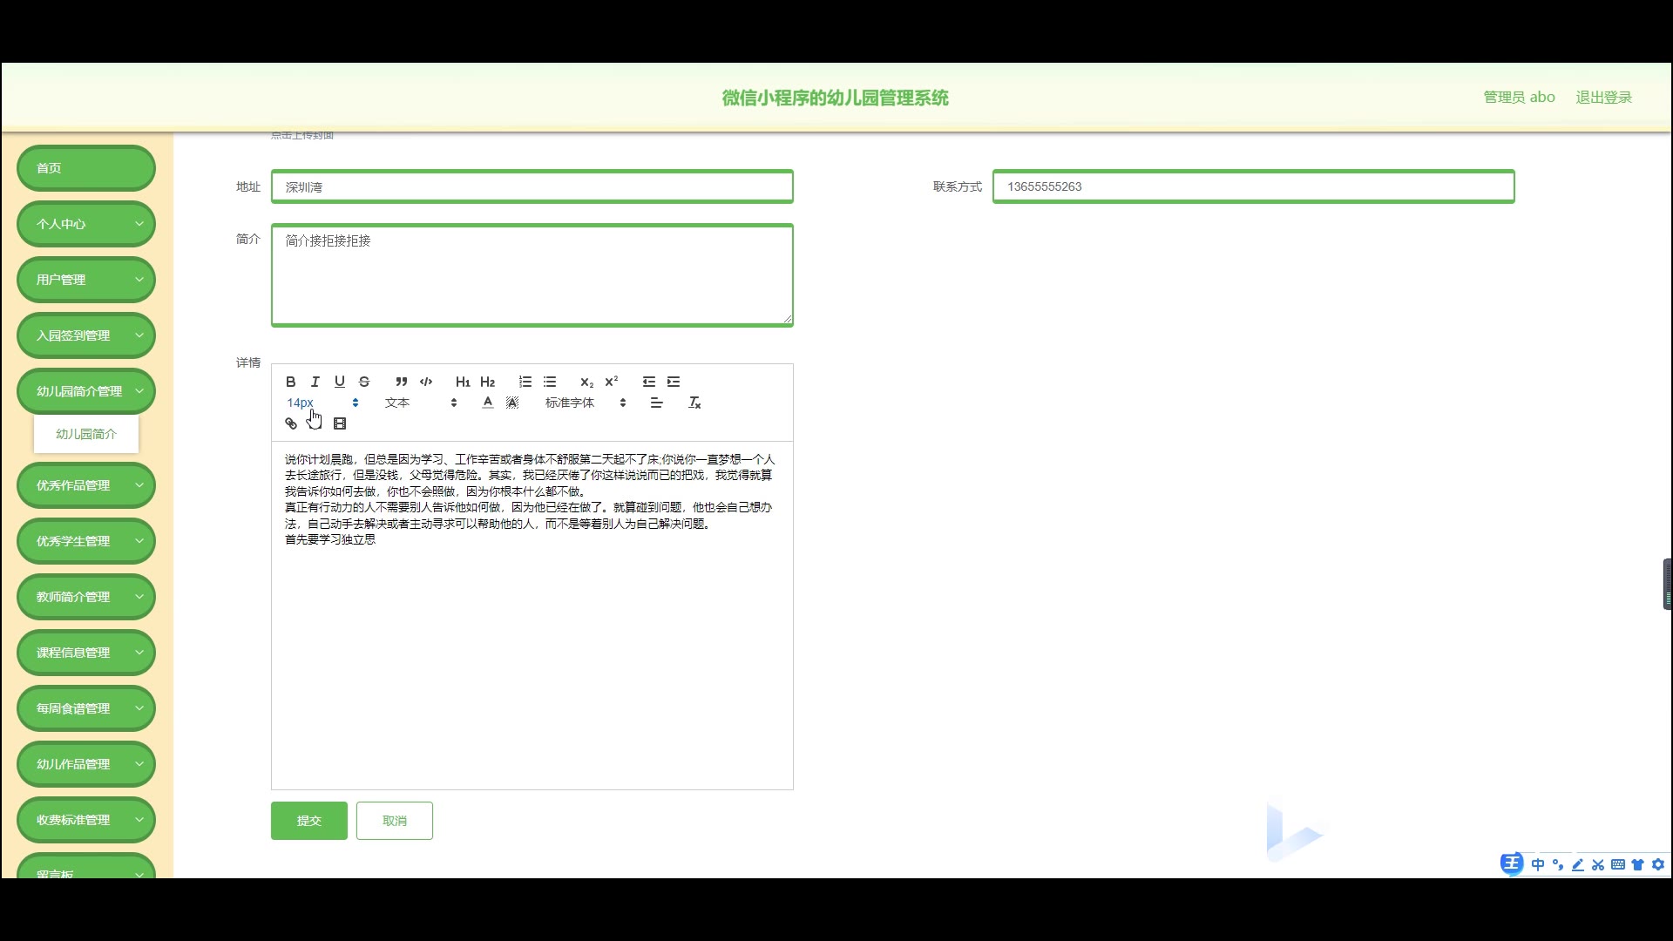
Task: Create an ordered numbered list
Action: click(525, 382)
